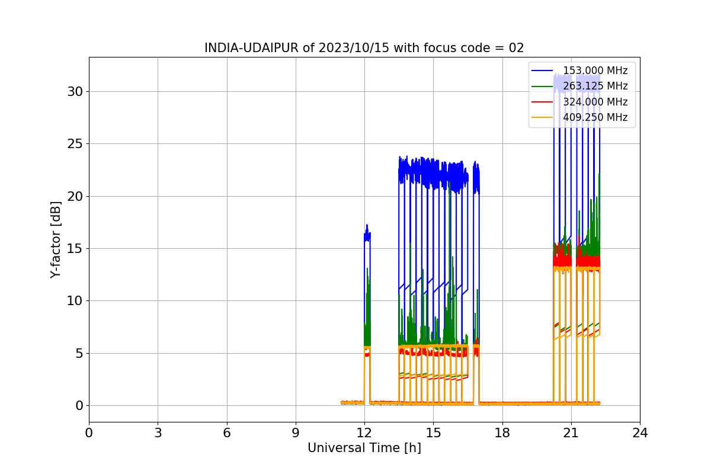This screenshot has height=474, width=711.
Task: Click x-axis tick label 12
Action: [x=364, y=433]
